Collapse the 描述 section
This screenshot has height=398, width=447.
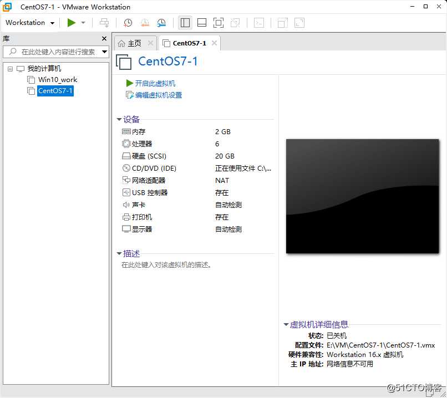(x=119, y=253)
